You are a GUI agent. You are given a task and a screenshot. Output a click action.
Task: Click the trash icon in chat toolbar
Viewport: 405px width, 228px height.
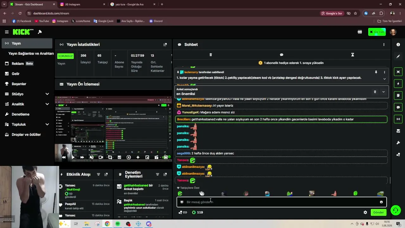coord(211,55)
